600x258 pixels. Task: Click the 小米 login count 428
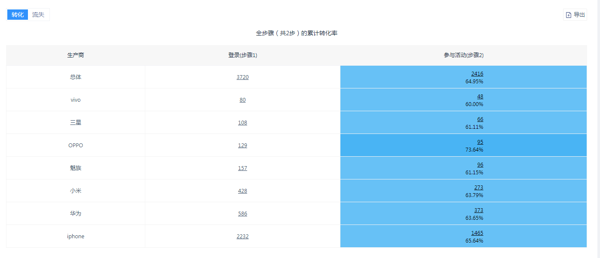point(242,191)
